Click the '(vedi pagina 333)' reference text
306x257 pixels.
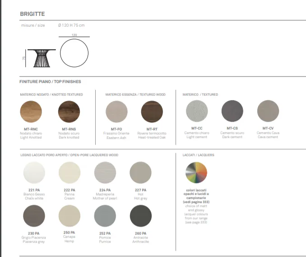pyautogui.click(x=196, y=202)
